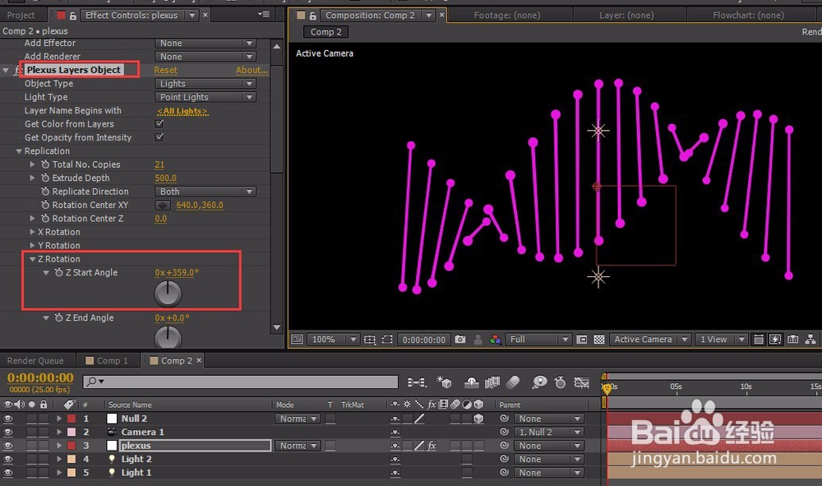Open the grid and guide options icon
This screenshot has width=822, height=486.
tap(370, 340)
